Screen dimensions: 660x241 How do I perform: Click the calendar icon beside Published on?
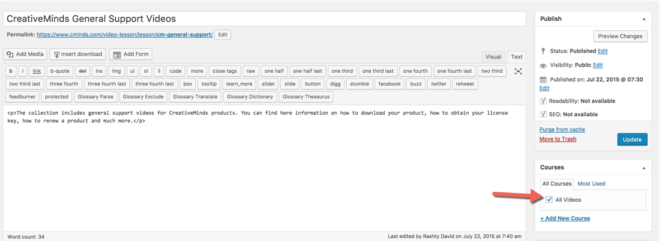tap(543, 79)
